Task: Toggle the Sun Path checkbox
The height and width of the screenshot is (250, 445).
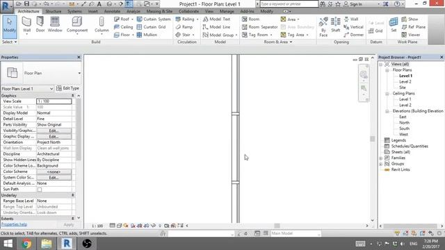Action: 40,190
